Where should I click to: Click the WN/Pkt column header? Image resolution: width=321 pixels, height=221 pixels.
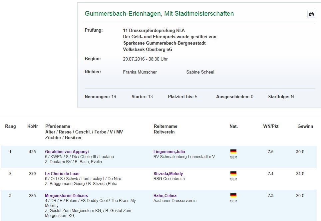click(270, 126)
